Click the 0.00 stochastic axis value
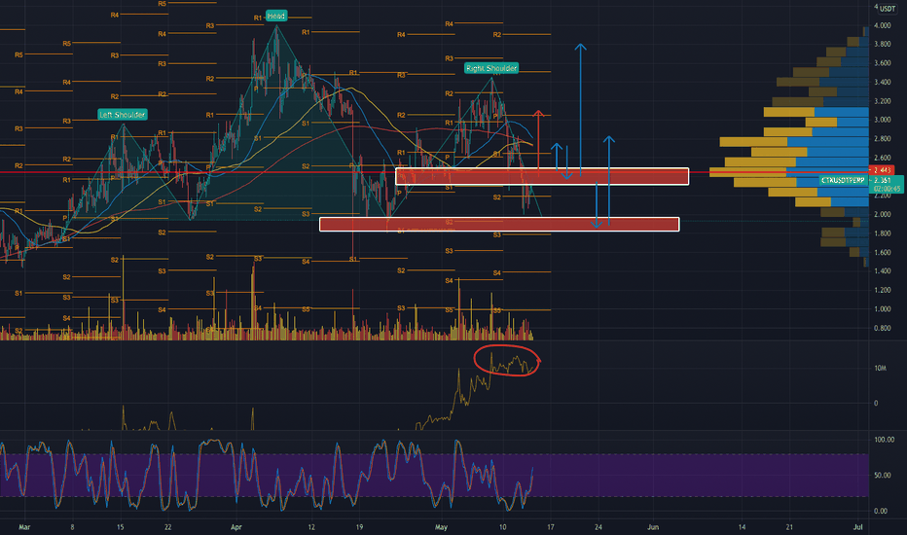907x535 pixels. point(881,511)
